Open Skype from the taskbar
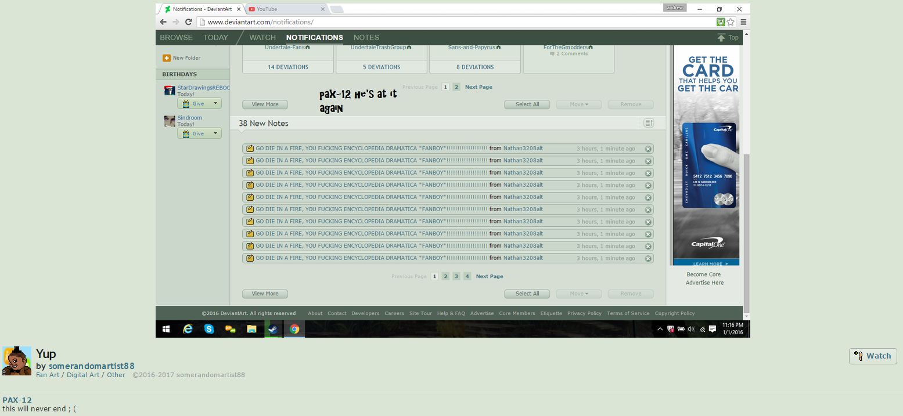Image resolution: width=903 pixels, height=416 pixels. (x=209, y=329)
